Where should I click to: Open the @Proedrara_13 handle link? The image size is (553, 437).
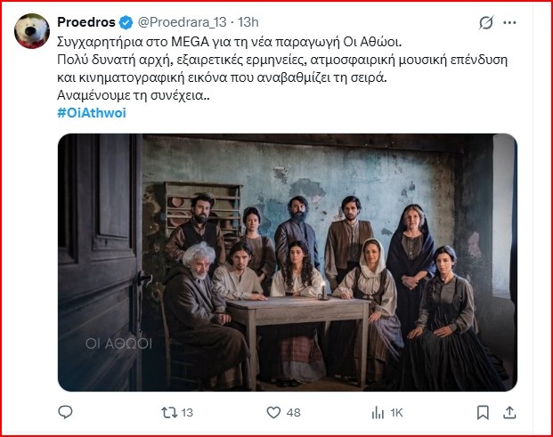[x=182, y=22]
